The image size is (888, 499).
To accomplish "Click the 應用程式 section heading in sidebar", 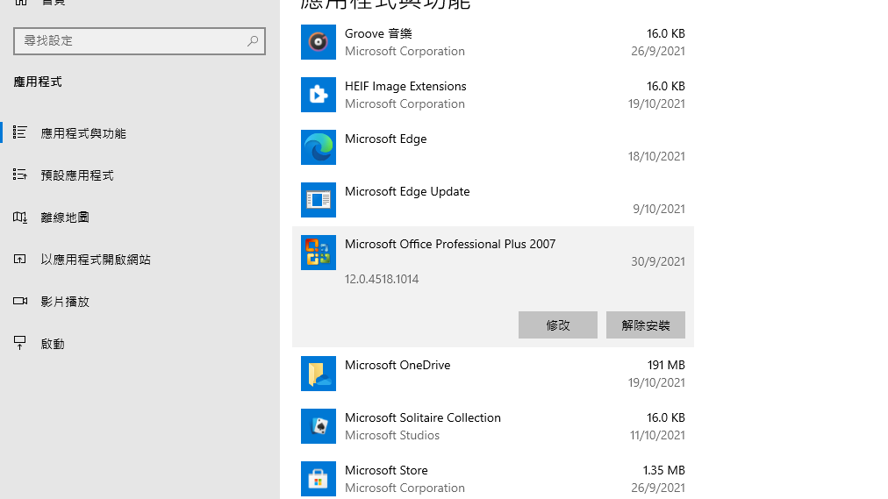I will tap(38, 82).
